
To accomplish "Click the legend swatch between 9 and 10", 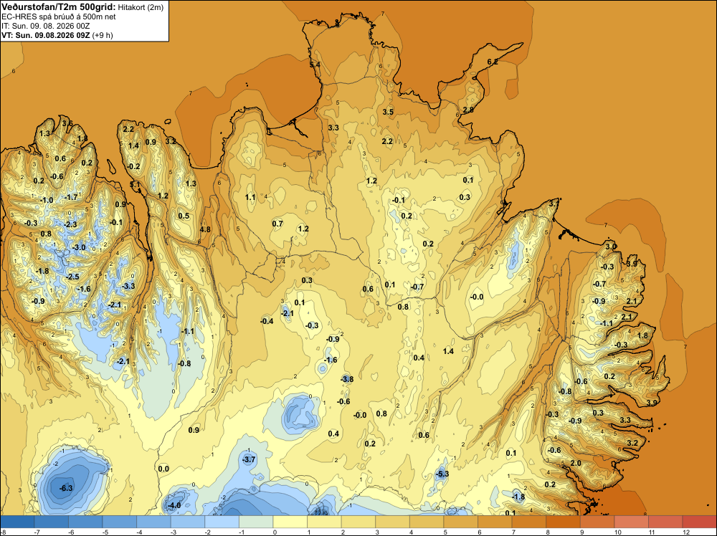I will pos(597,522).
